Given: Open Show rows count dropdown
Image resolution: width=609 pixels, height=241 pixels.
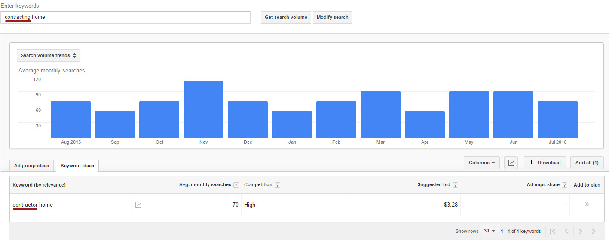Looking at the screenshot, I should point(489,231).
